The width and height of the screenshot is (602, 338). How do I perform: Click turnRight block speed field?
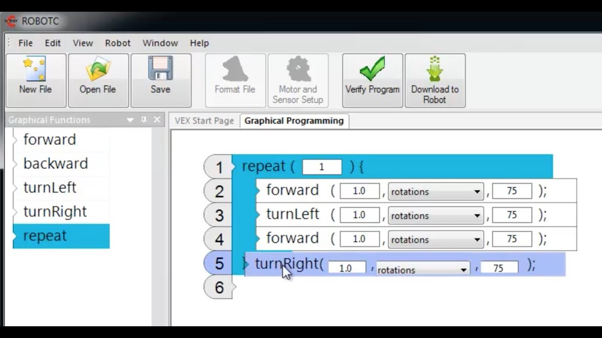click(x=499, y=268)
